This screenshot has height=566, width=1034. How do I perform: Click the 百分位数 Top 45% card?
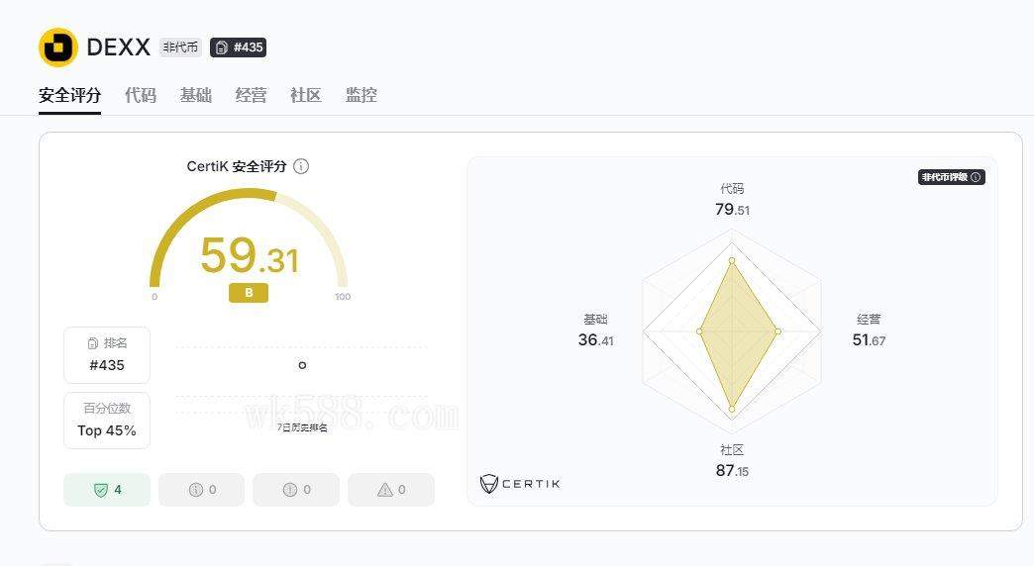pos(107,421)
